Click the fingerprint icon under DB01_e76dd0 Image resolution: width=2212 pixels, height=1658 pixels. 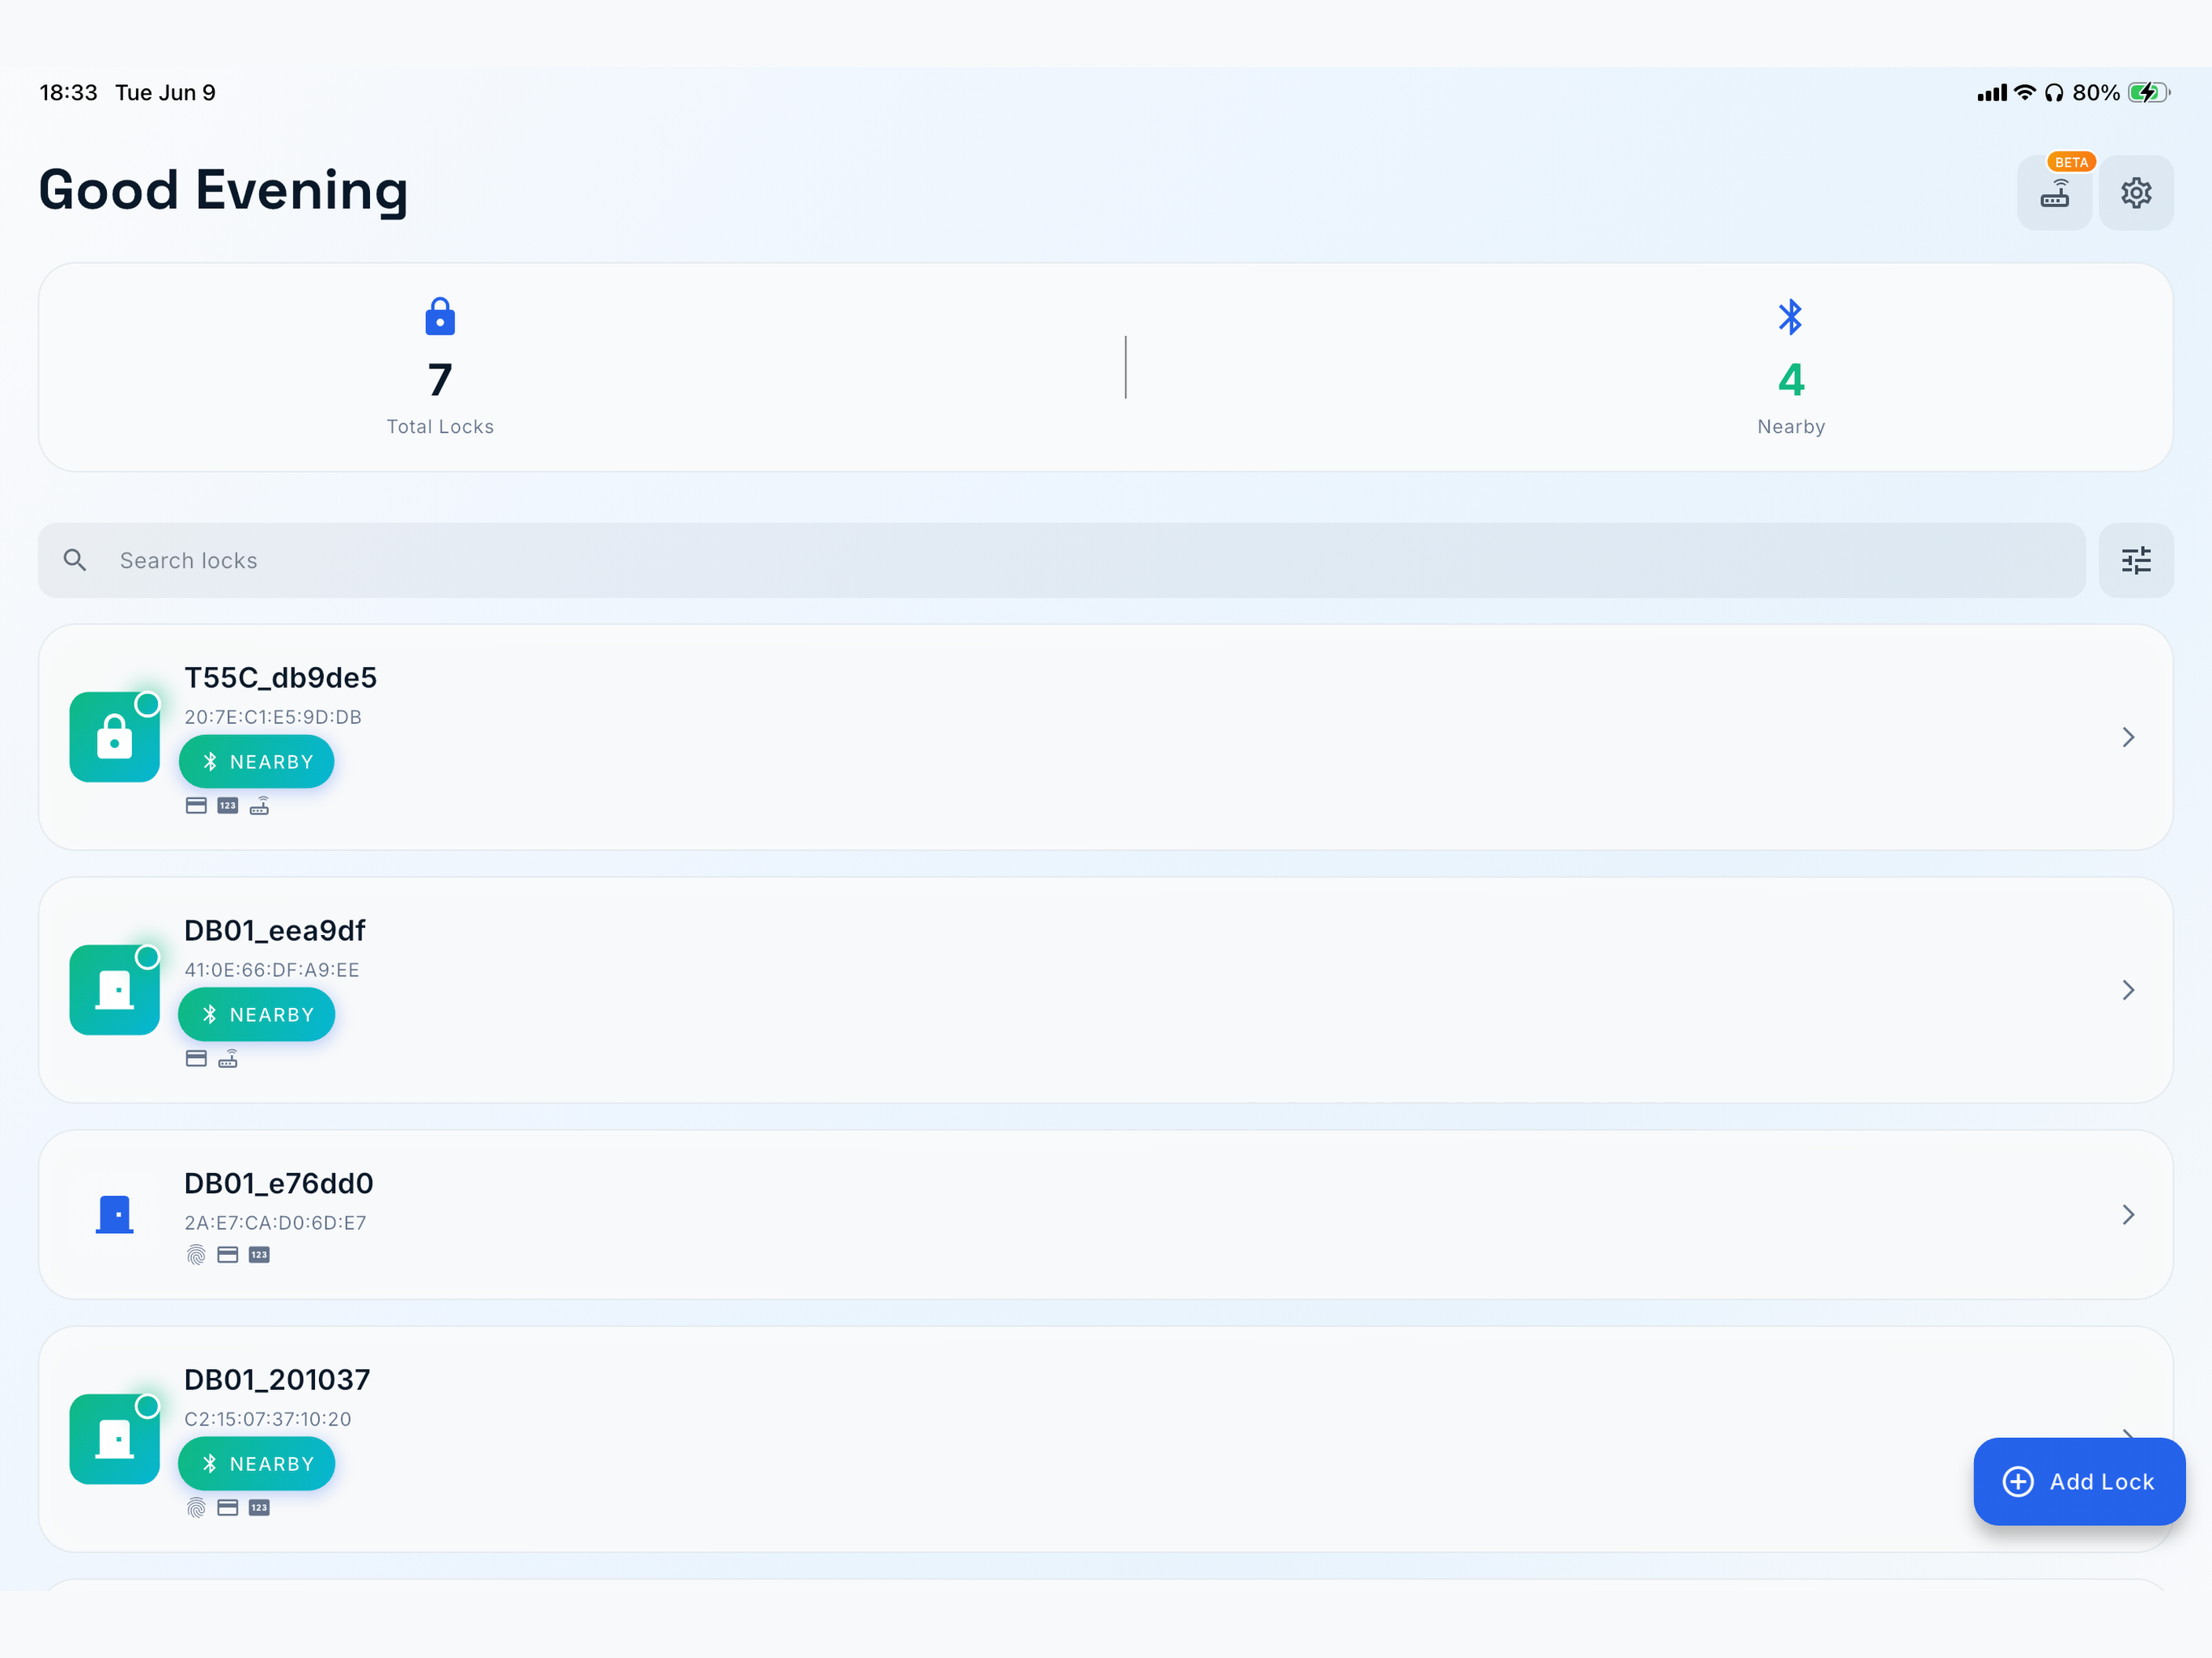pyautogui.click(x=196, y=1255)
